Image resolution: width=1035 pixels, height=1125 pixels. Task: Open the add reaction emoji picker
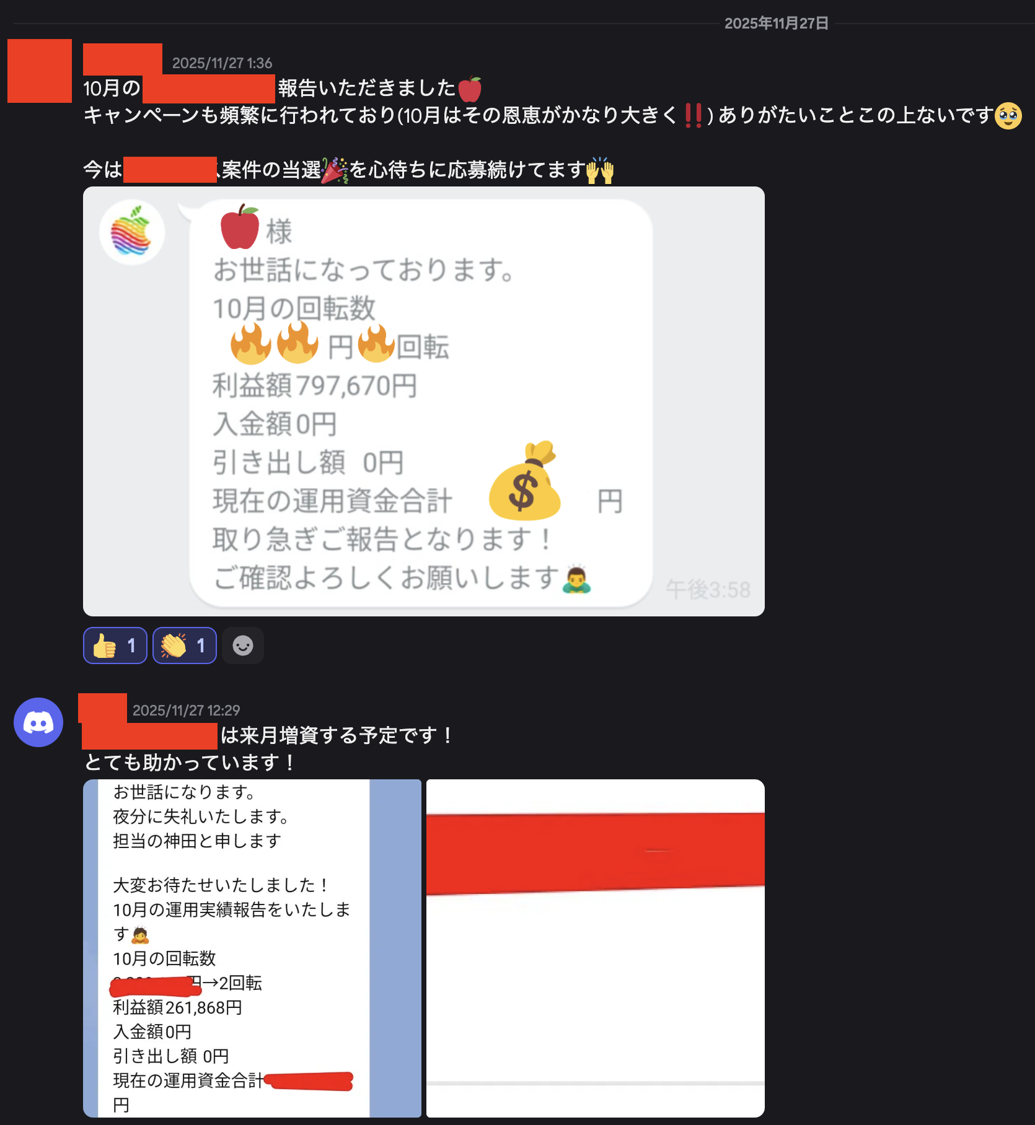[243, 646]
